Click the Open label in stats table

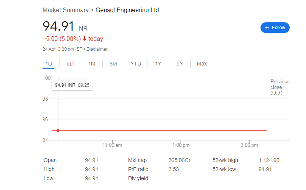50,160
